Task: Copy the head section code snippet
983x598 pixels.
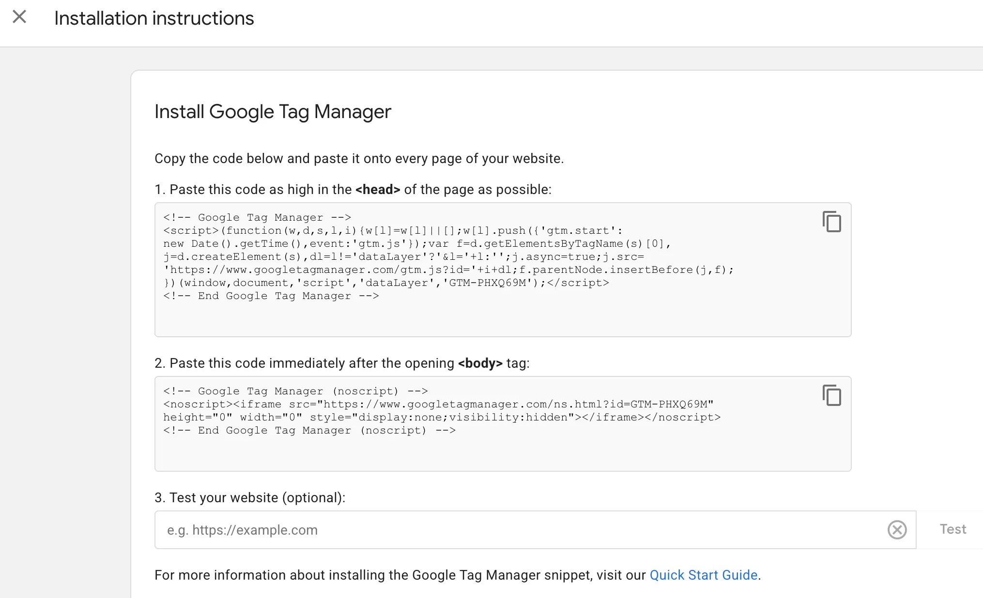Action: point(831,222)
